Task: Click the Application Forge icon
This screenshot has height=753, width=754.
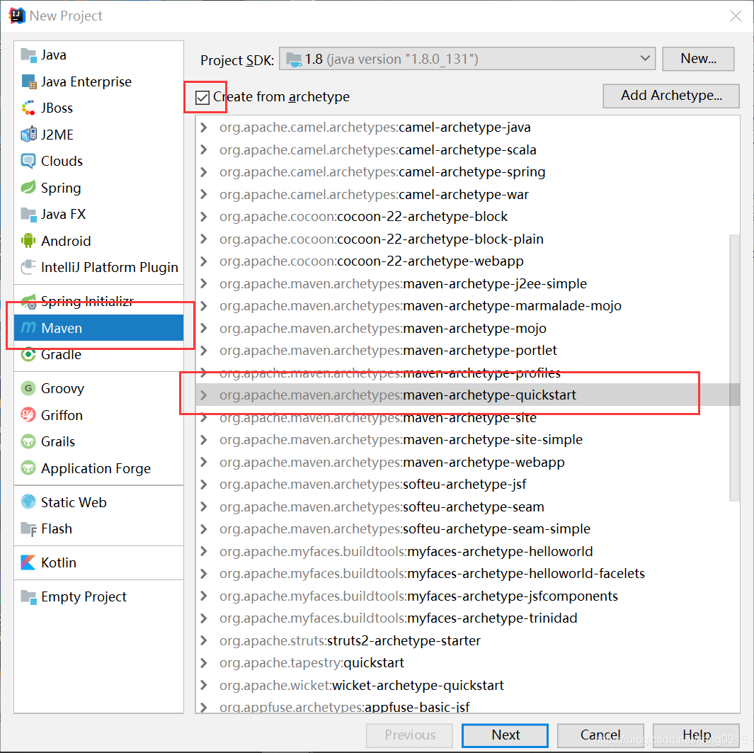Action: pos(28,468)
